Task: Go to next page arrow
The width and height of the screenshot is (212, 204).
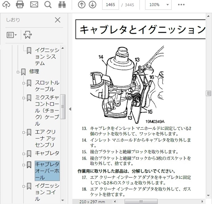Action: pos(93,5)
